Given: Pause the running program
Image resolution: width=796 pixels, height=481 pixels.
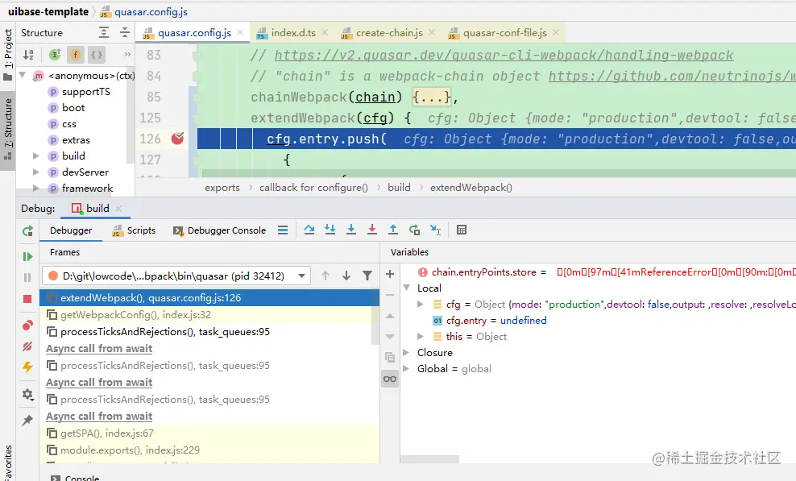Looking at the screenshot, I should (27, 277).
